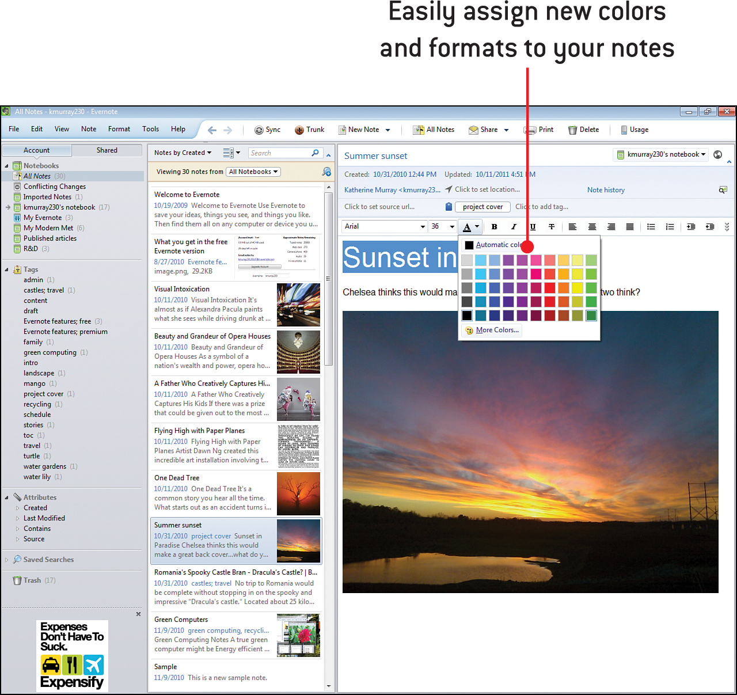The width and height of the screenshot is (737, 695).
Task: Click the Note history link
Action: (x=606, y=190)
